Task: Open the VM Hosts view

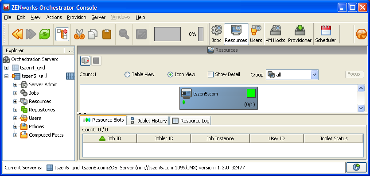Action: coord(275,34)
